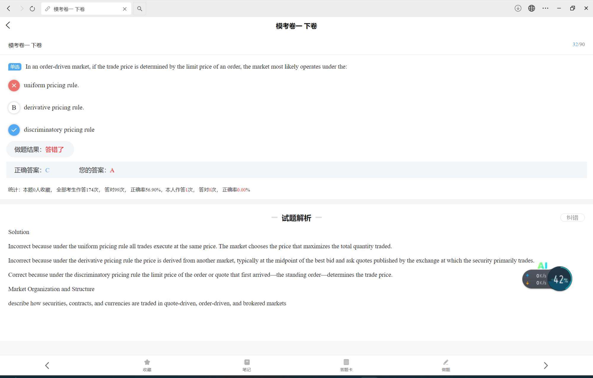Open the search magnifier icon
593x378 pixels.
coord(140,9)
